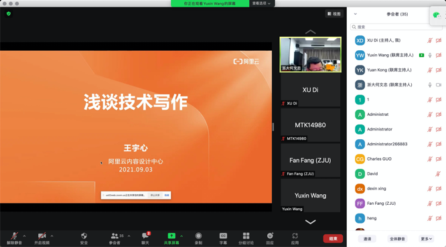Select participant Yuan Kong row
The width and height of the screenshot is (446, 247).
click(x=396, y=70)
